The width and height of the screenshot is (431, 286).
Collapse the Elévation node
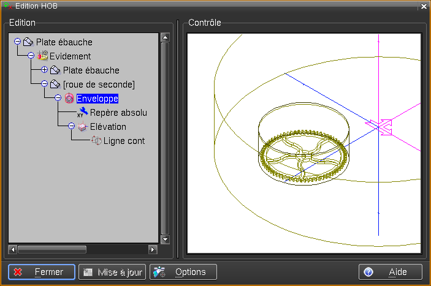[x=71, y=127]
